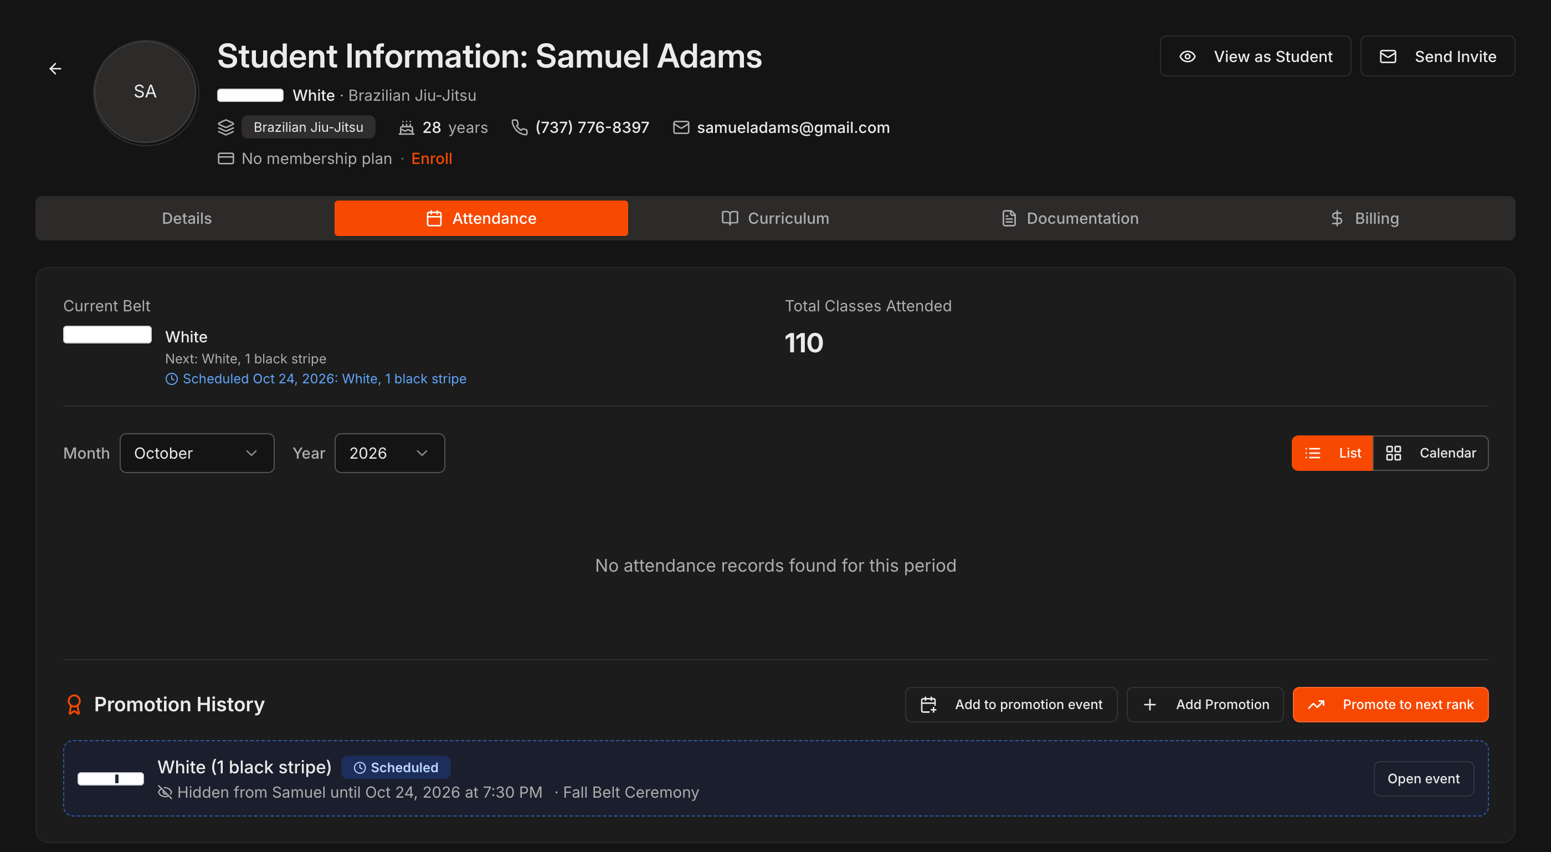Click the clock icon beside Scheduled Oct 24, 2026
Viewport: 1551px width, 852px height.
tap(172, 379)
